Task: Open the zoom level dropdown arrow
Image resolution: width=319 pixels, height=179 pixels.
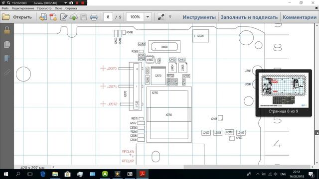Action: pyautogui.click(x=148, y=17)
